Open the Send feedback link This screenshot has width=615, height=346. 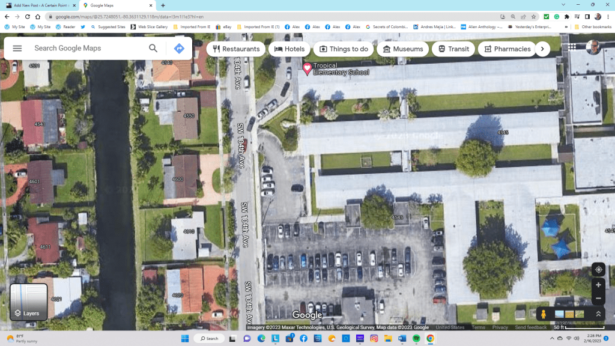[530, 327]
